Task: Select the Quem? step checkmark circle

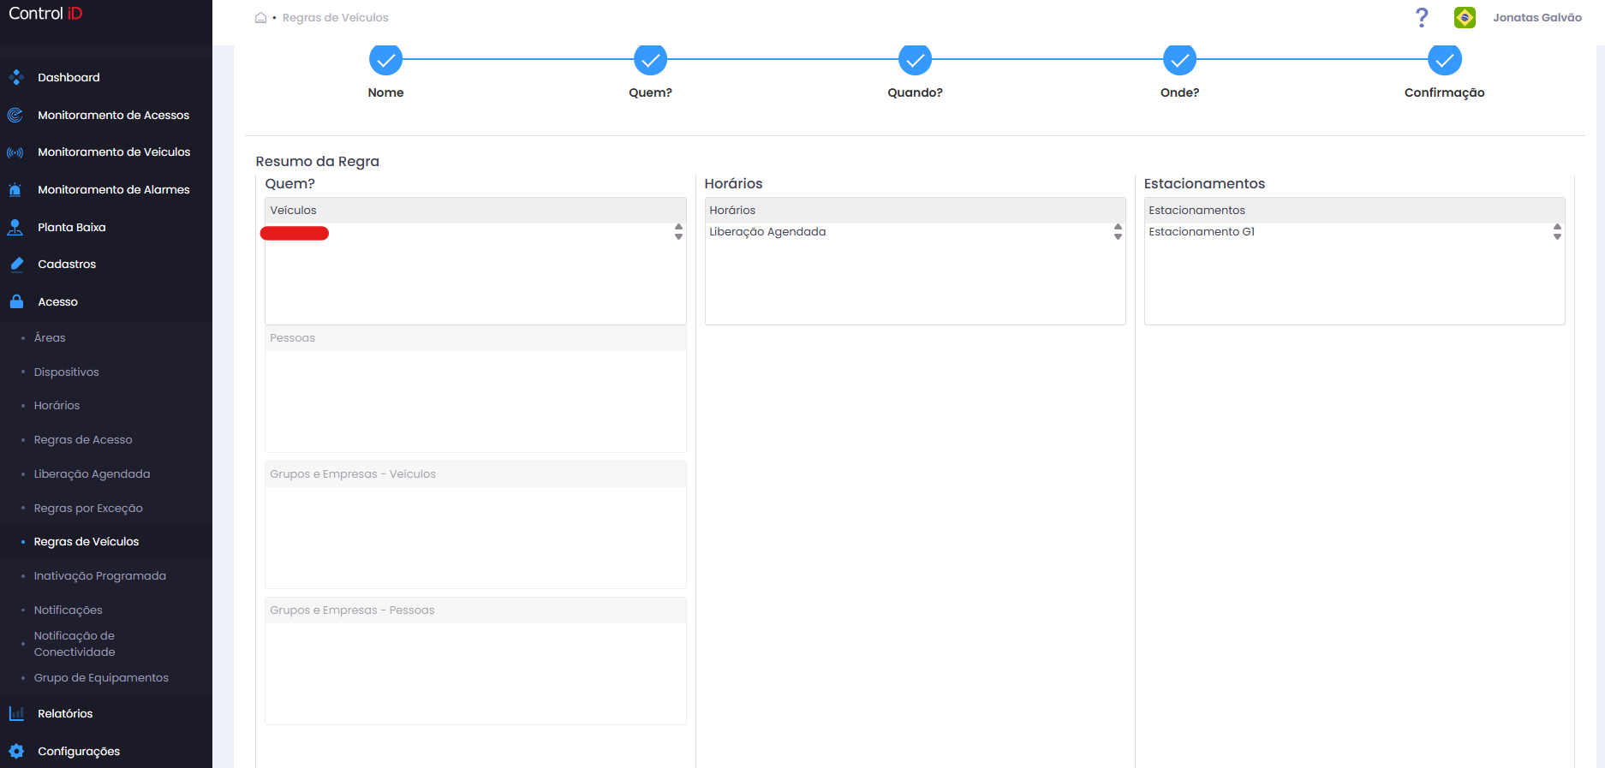Action: pyautogui.click(x=650, y=60)
